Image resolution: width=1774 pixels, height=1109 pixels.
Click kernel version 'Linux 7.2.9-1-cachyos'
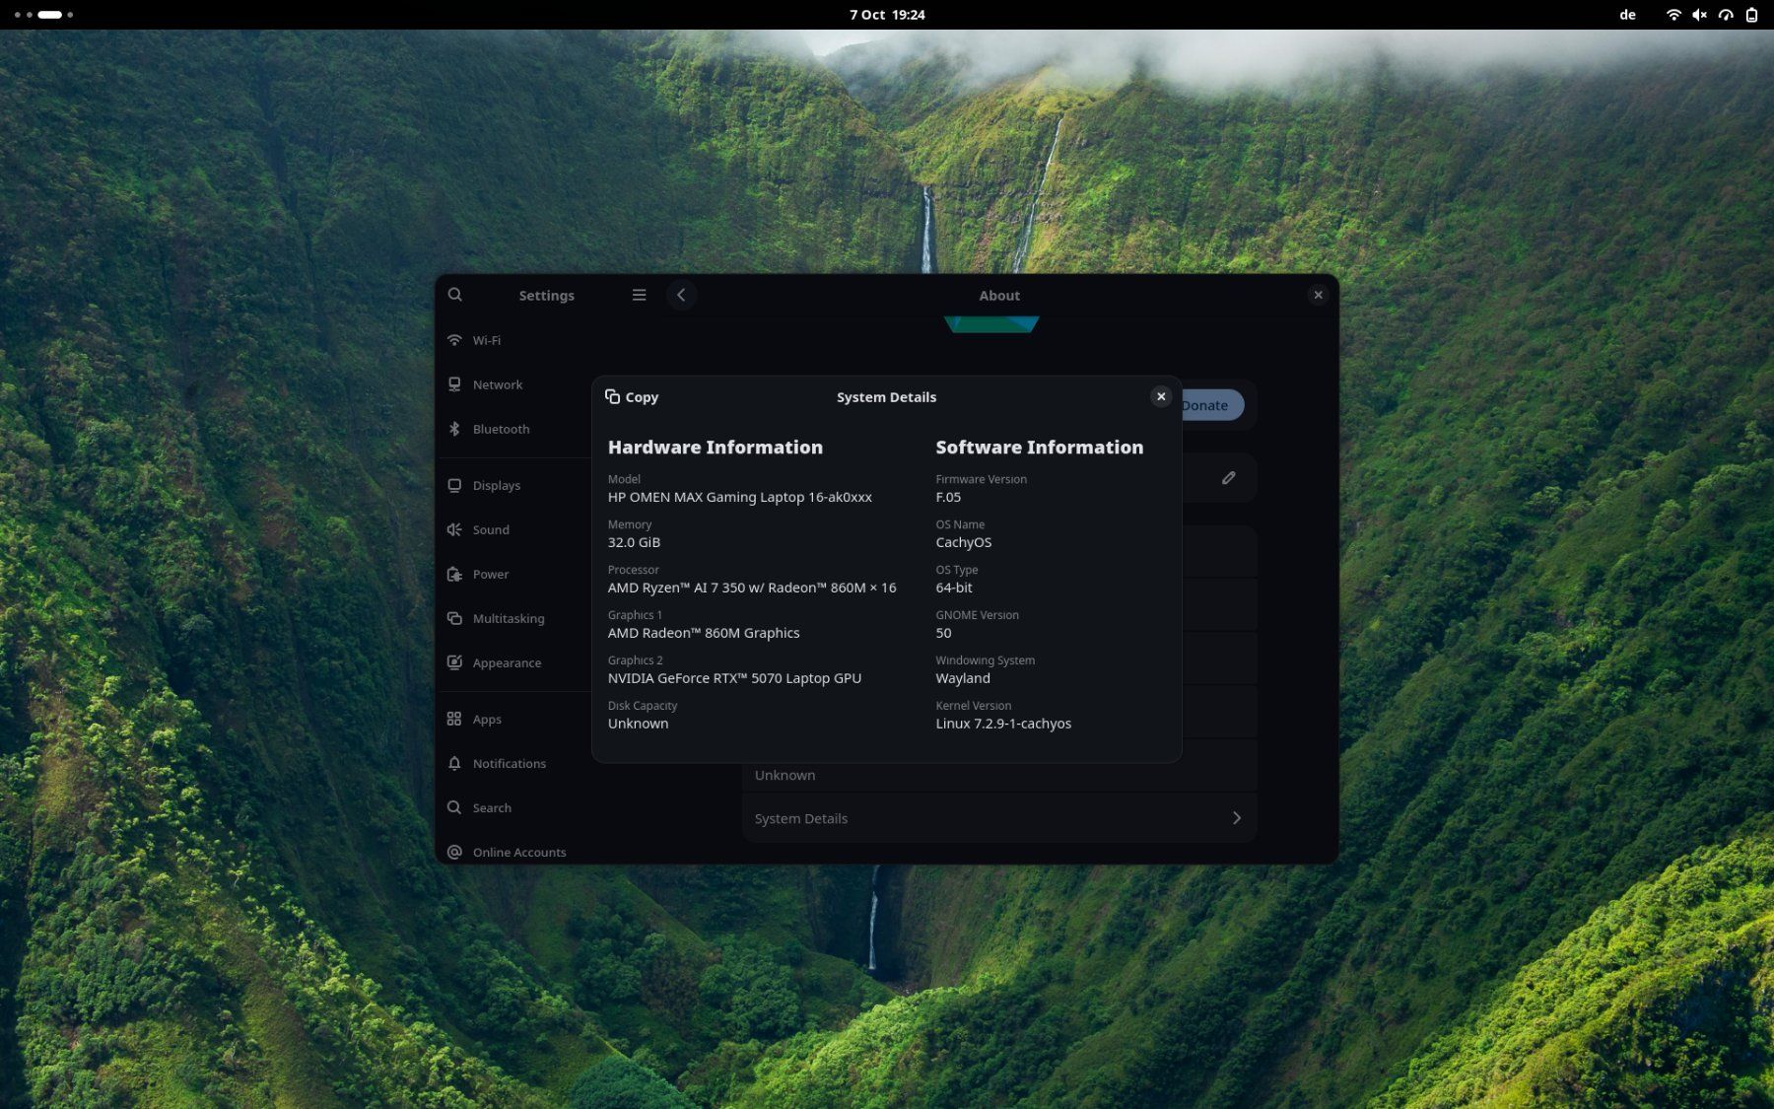click(x=1003, y=724)
